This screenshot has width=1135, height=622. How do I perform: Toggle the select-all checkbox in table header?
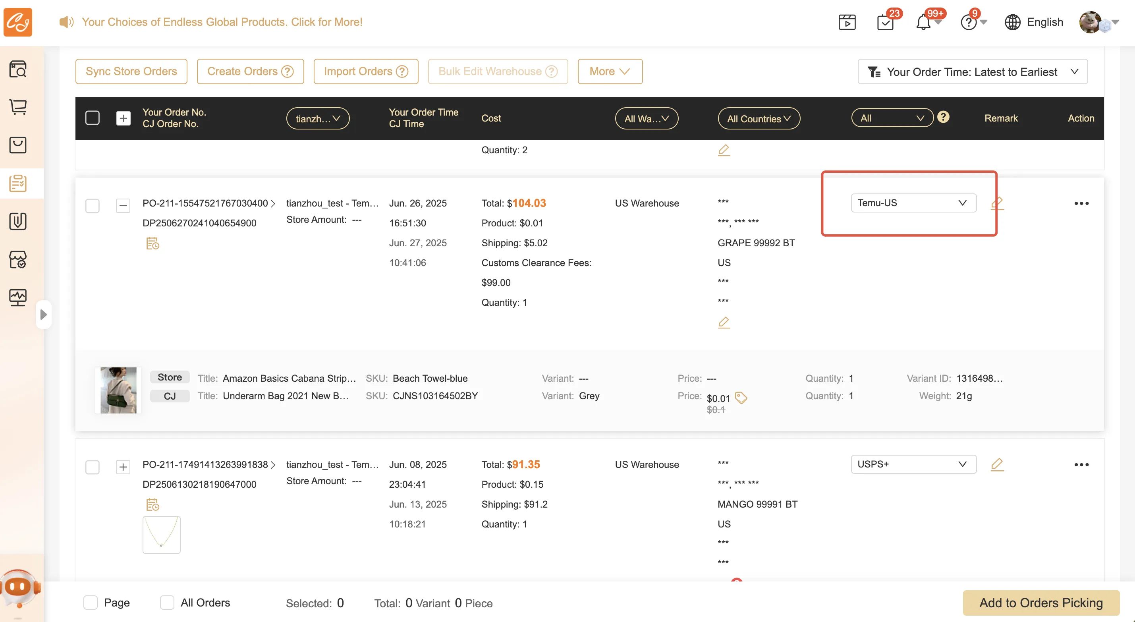[92, 118]
